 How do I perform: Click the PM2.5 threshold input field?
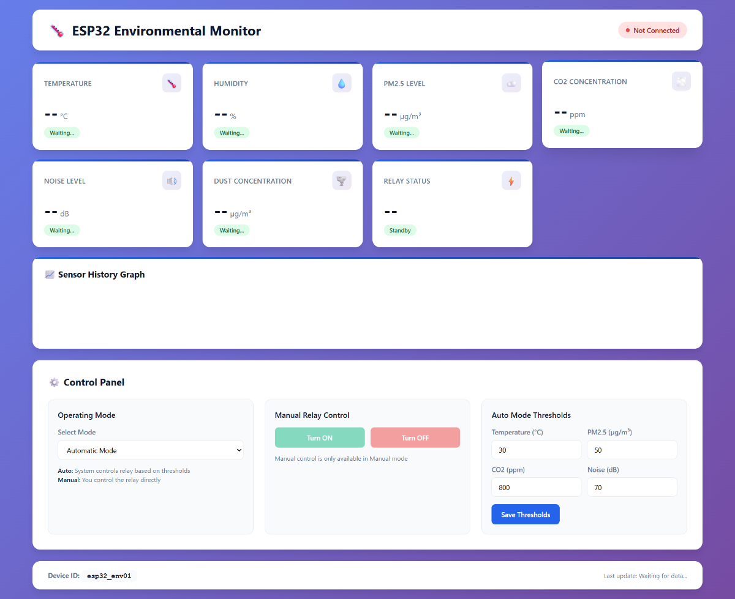[x=631, y=450]
